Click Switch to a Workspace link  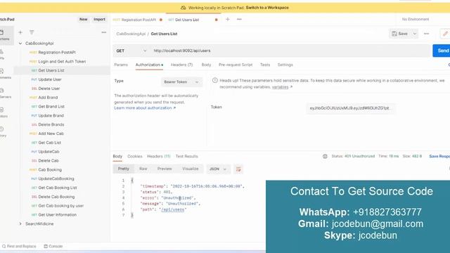tap(267, 8)
